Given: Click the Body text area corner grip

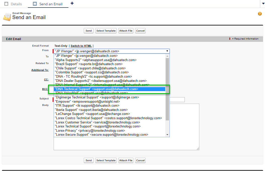Looking at the screenshot, I should coord(198,149).
